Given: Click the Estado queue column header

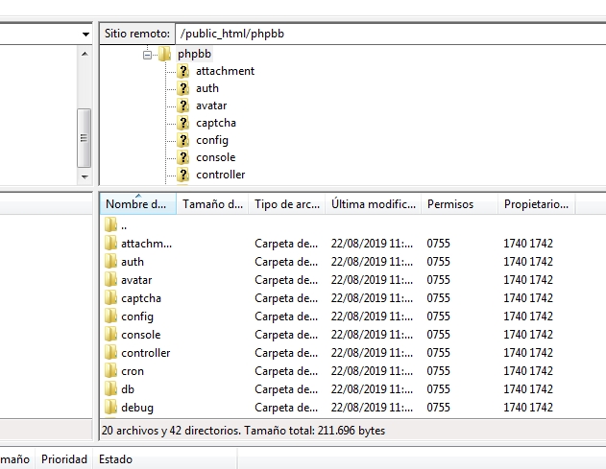Looking at the screenshot, I should 115,459.
